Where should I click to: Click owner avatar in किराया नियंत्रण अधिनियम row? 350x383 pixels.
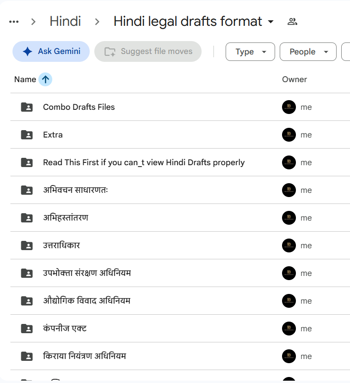click(289, 356)
